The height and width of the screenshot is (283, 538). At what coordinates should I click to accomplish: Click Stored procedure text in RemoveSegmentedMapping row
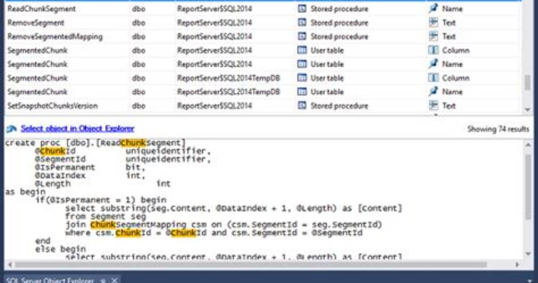pos(339,37)
